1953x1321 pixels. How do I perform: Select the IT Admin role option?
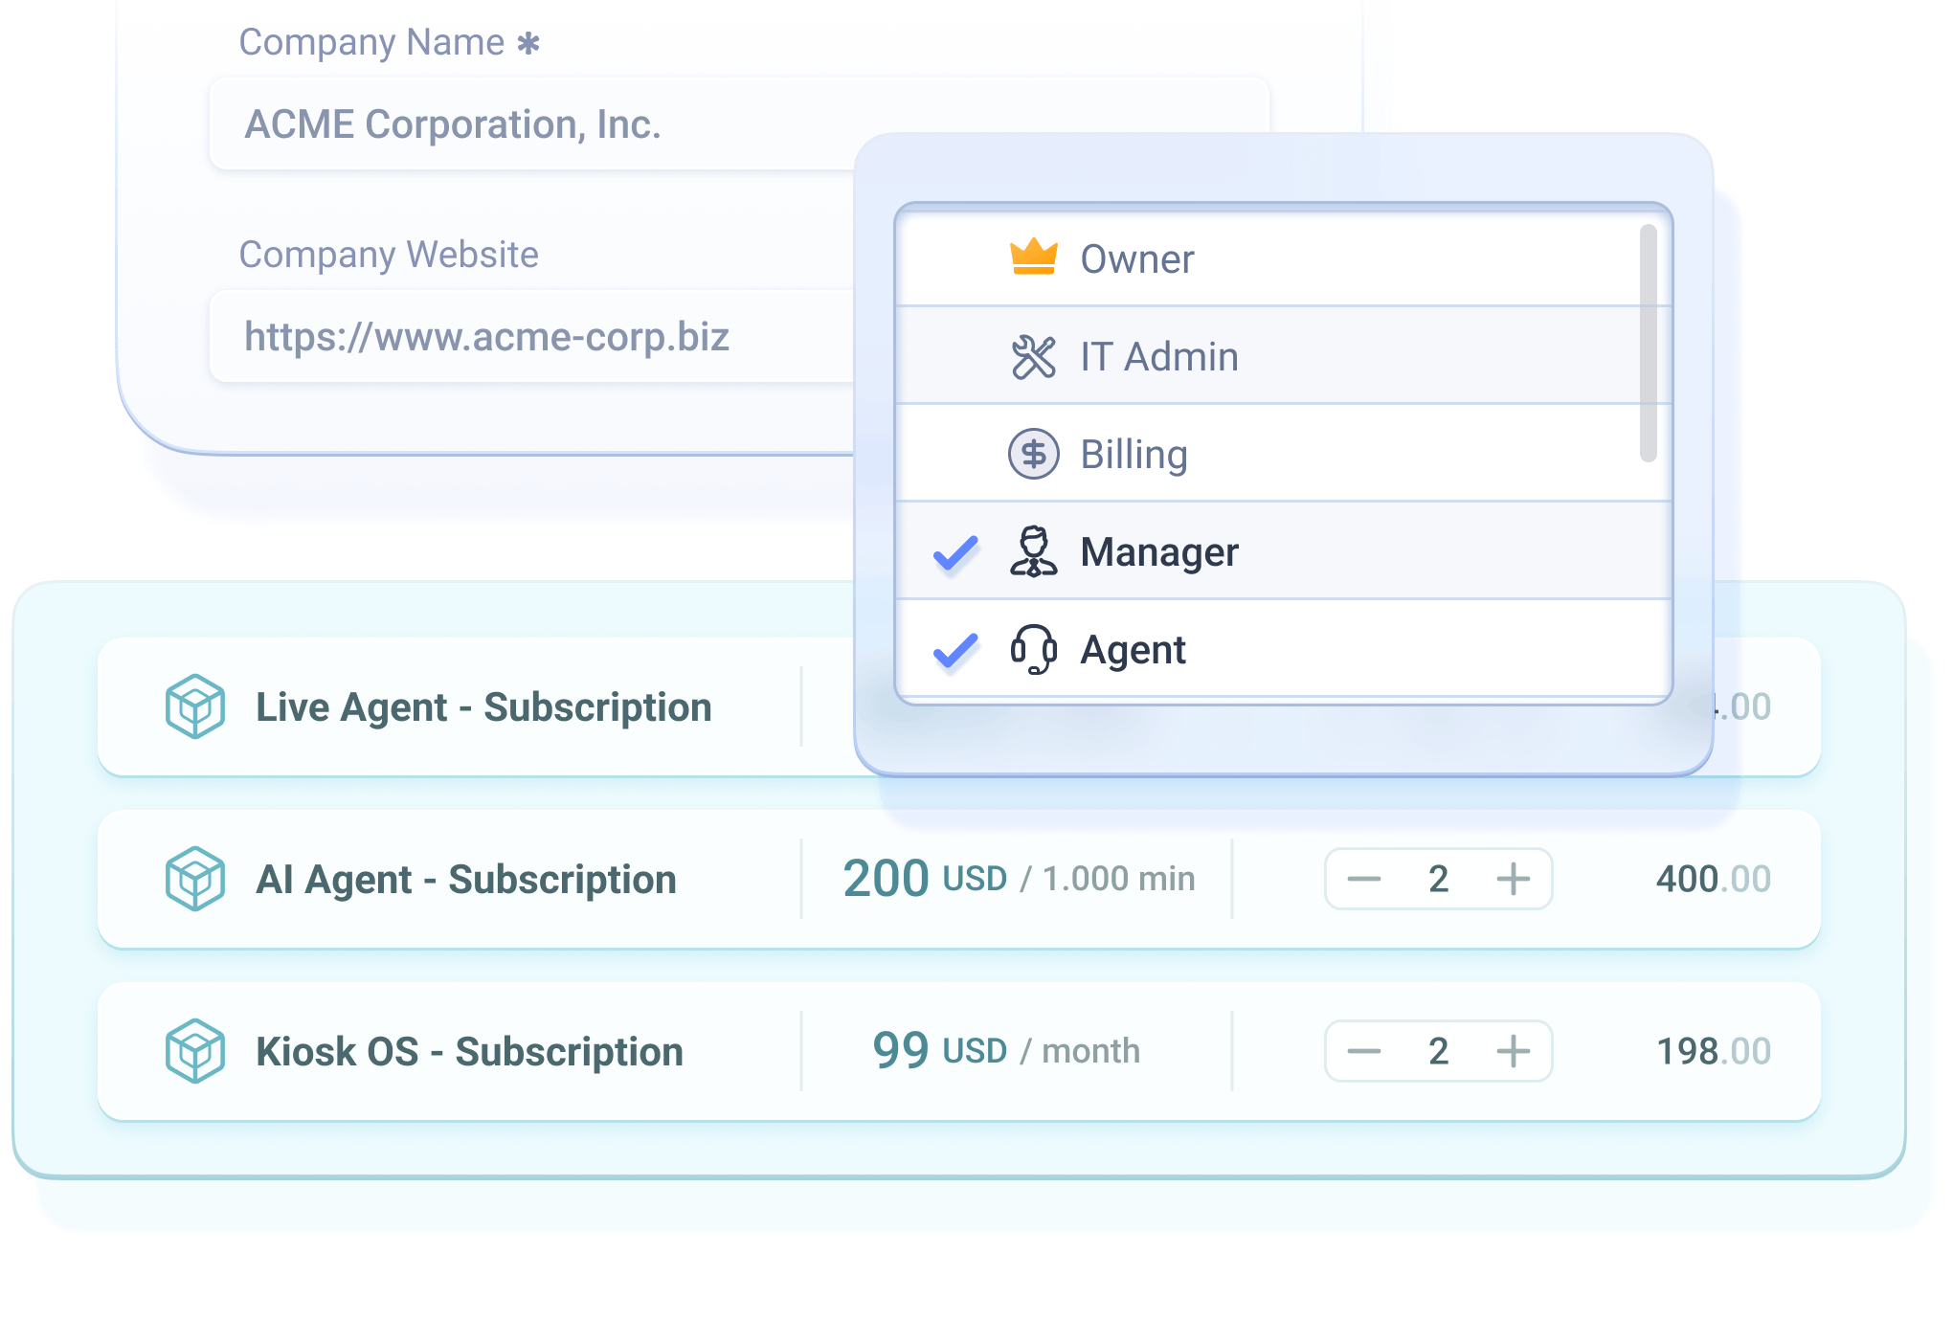1158,357
